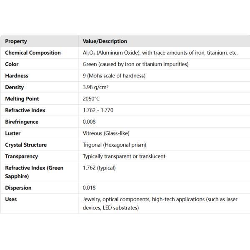Select the Density value 3.98 g/cm³
Screen dimensions: 250x250
pos(95,87)
